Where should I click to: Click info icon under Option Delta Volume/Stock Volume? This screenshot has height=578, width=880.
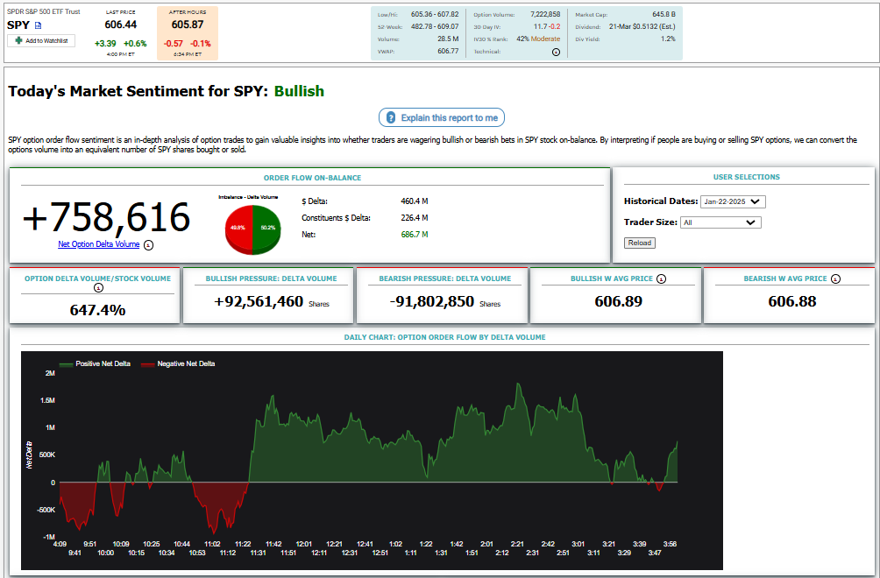point(97,288)
